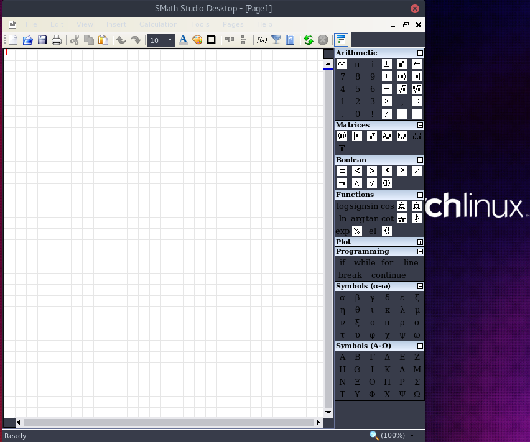Open the f(x) function dialog from the toolbar

[x=262, y=40]
